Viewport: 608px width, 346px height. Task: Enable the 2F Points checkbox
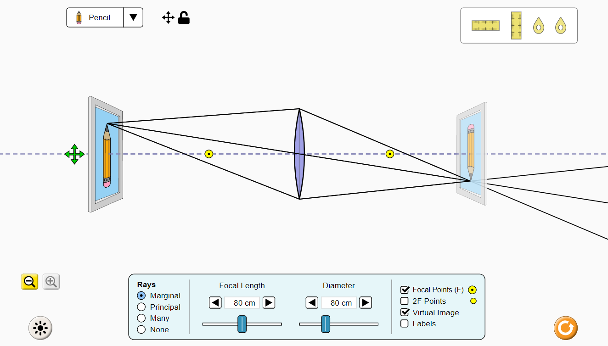[405, 301]
